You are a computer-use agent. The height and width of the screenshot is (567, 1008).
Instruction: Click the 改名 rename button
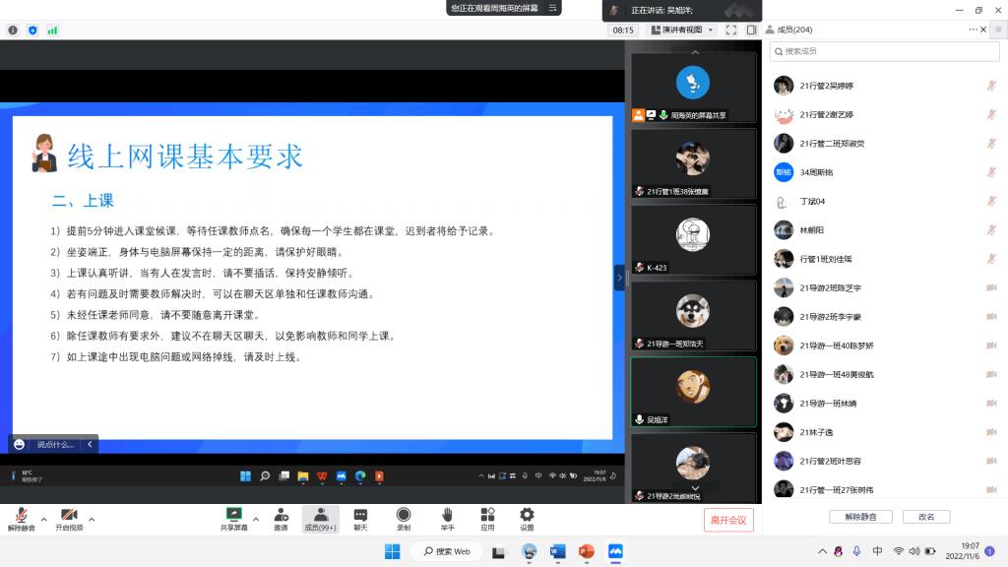[926, 517]
